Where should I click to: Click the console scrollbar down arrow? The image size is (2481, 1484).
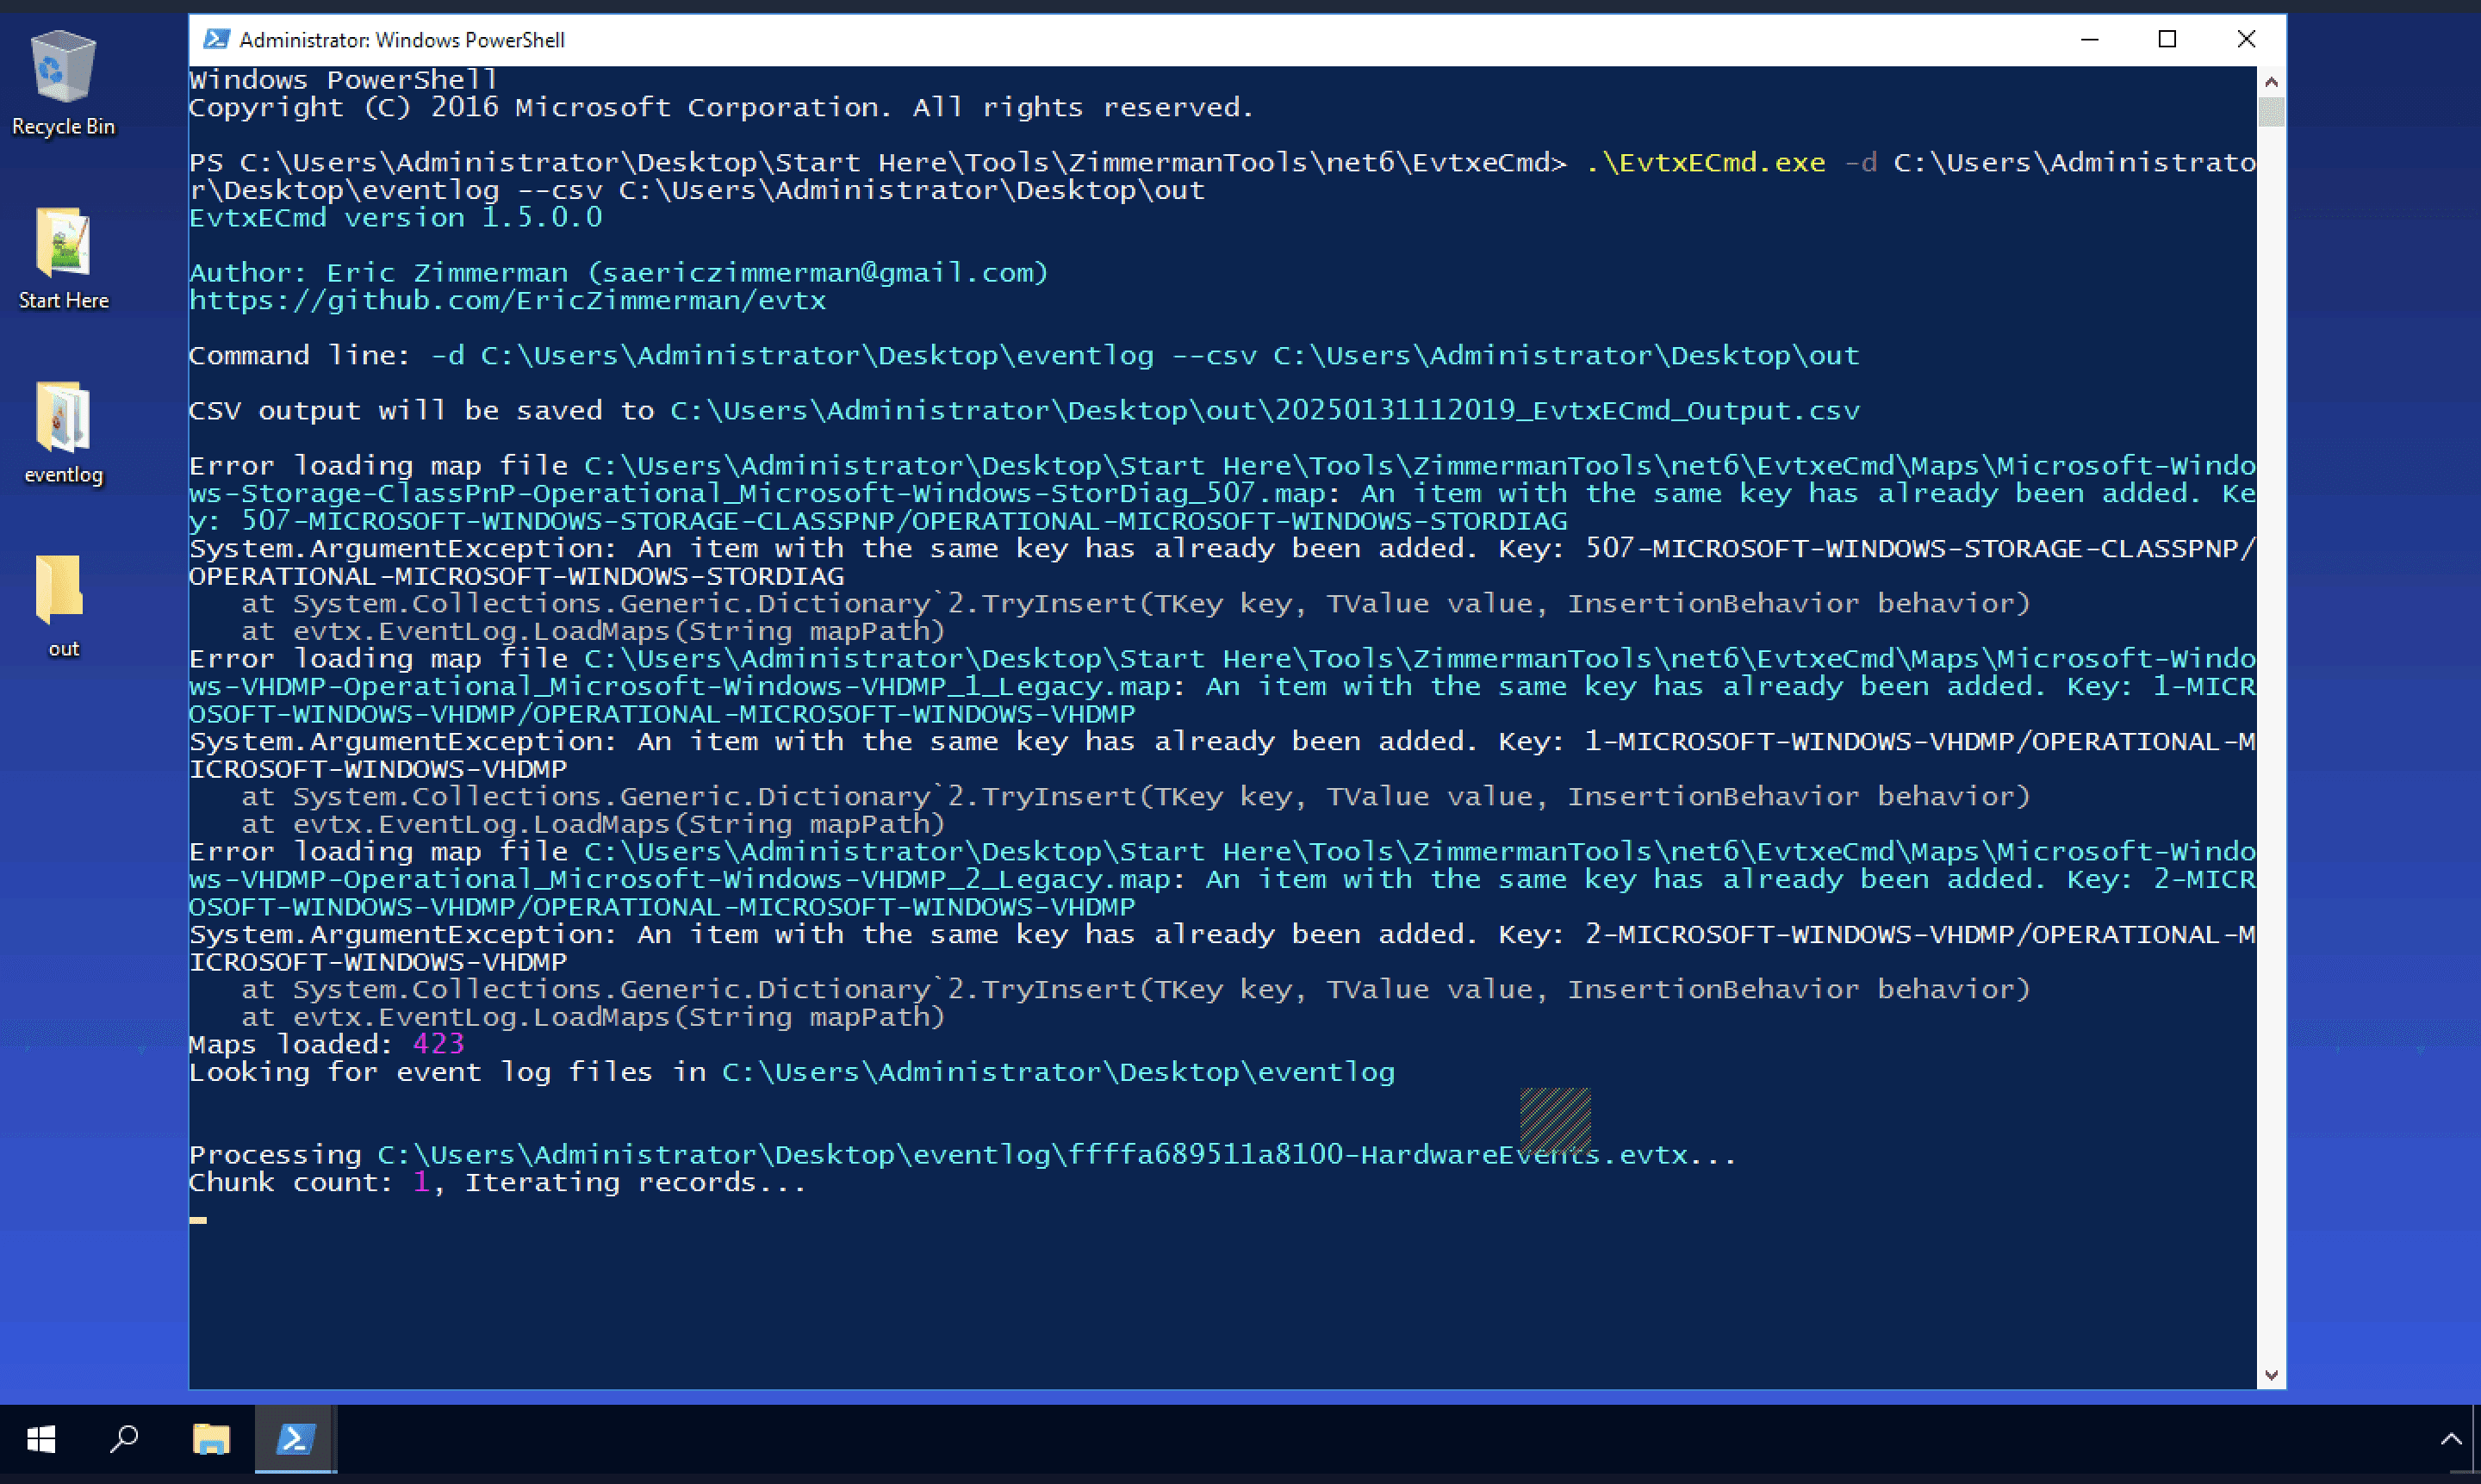point(2270,1375)
